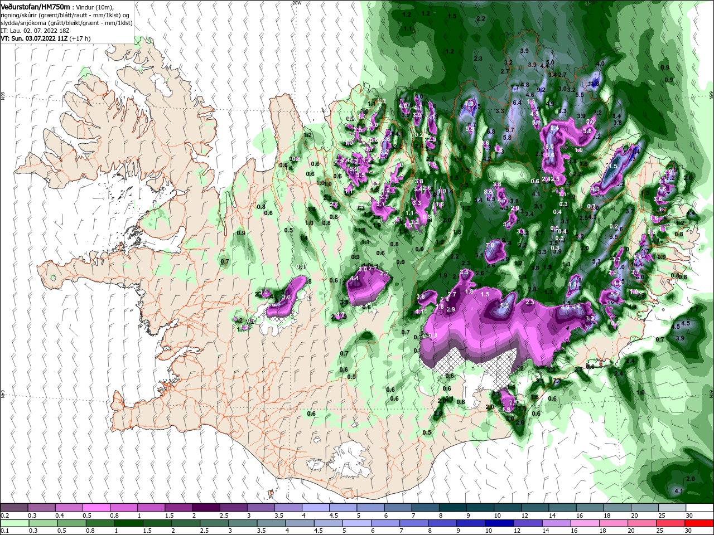Viewport: 714px width, 535px height.
Task: Select the lower-row pale green swatch between 0.1 and 0.3
Action: (15, 523)
